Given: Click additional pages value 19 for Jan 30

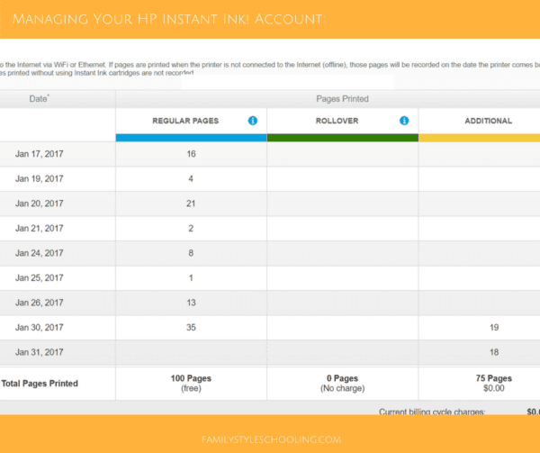Looking at the screenshot, I should (494, 328).
